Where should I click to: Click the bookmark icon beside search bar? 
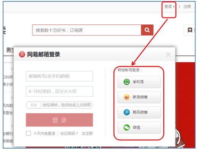[x=190, y=30]
